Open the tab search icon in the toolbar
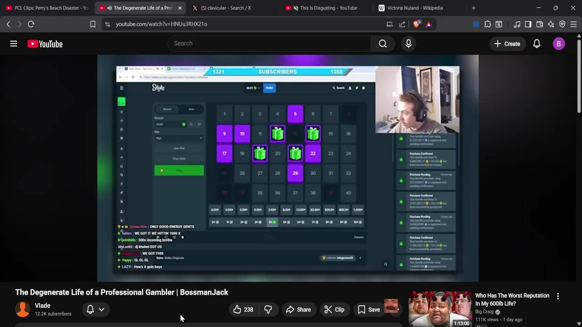582x327 pixels. point(499,24)
